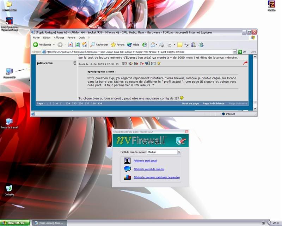Image resolution: width=282 pixels, height=226 pixels.
Task: Click the Word edit icon in toolbar
Action: 170,44
